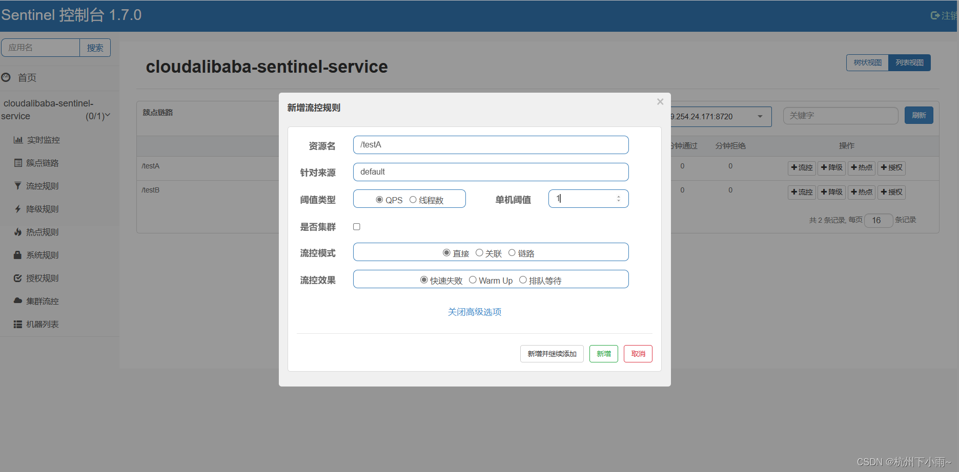
Task: Toggle the 是否集群 checkbox
Action: click(x=357, y=227)
